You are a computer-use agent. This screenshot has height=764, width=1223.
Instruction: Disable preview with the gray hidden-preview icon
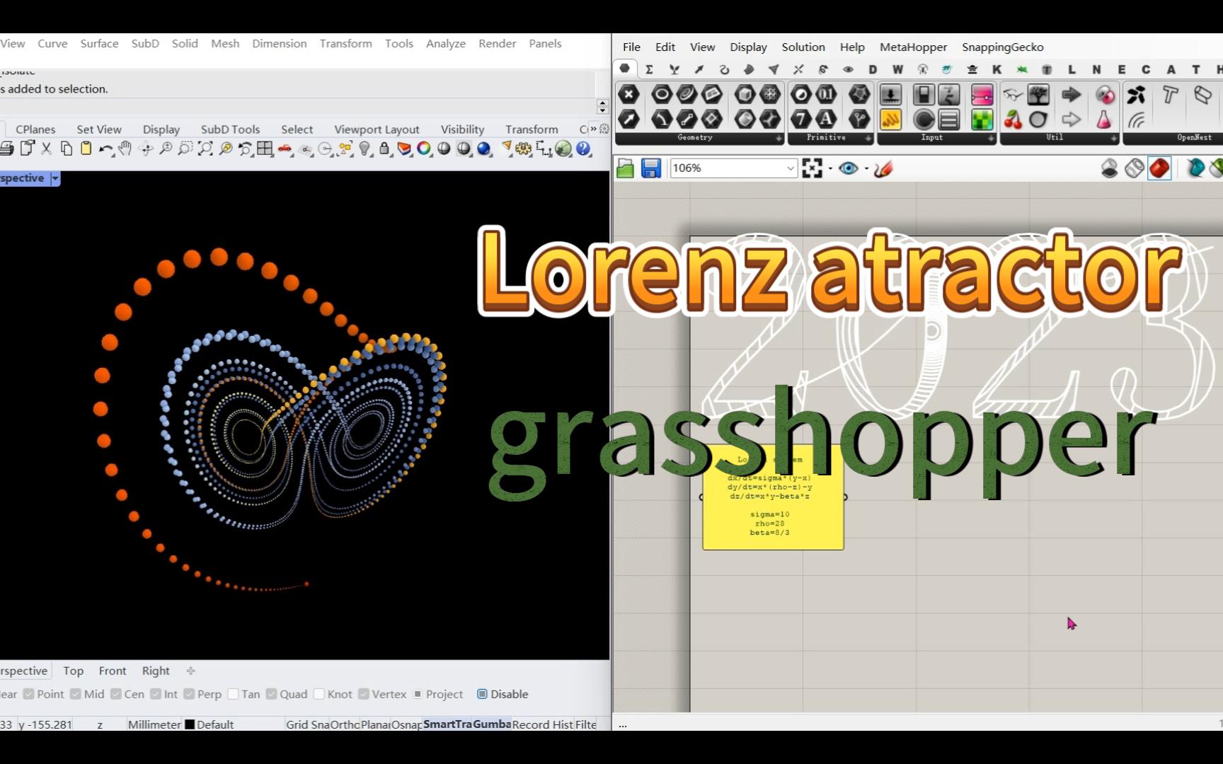[x=1110, y=168]
